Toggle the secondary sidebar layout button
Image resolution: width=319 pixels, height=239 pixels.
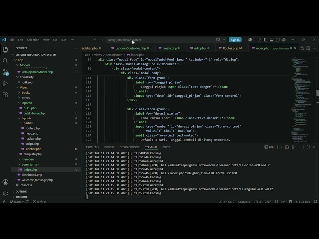(x=278, y=40)
